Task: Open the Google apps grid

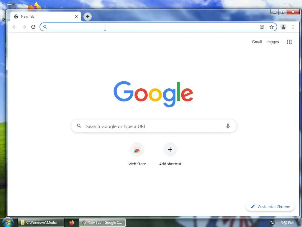Action: [x=289, y=42]
